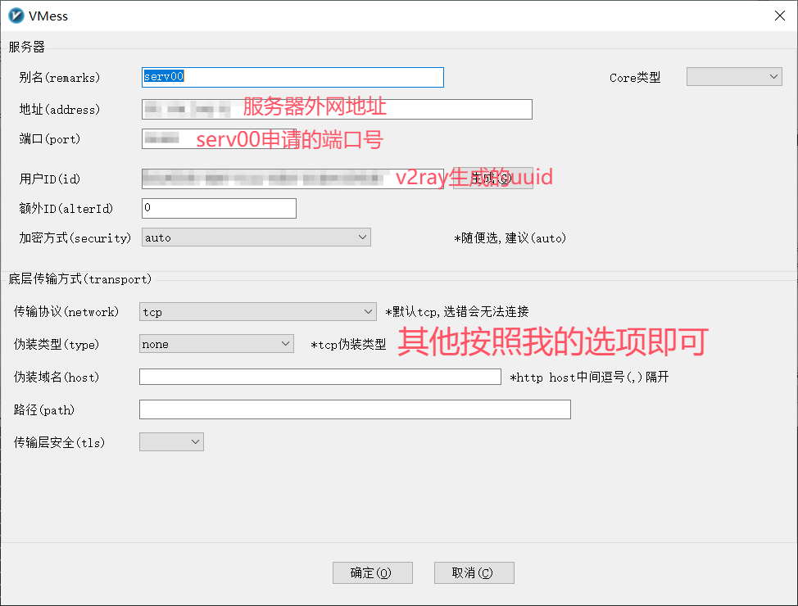Viewport: 798px width, 606px height.
Task: Click the 端口(port) label
Action: (x=50, y=139)
